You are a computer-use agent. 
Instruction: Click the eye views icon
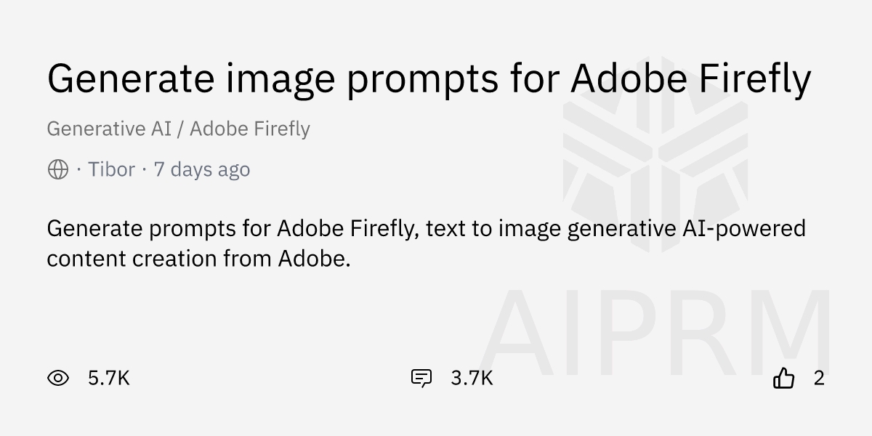(x=58, y=378)
